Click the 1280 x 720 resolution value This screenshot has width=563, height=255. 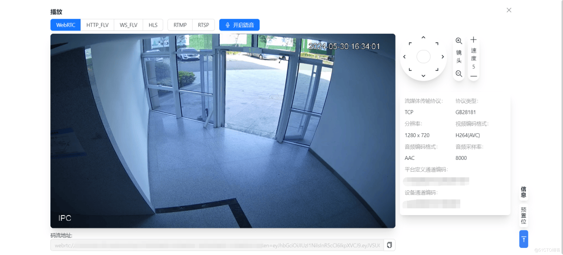(417, 135)
